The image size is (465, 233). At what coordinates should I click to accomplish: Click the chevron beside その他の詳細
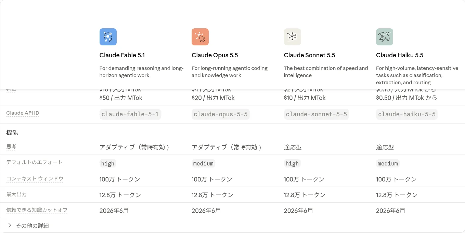(x=10, y=225)
